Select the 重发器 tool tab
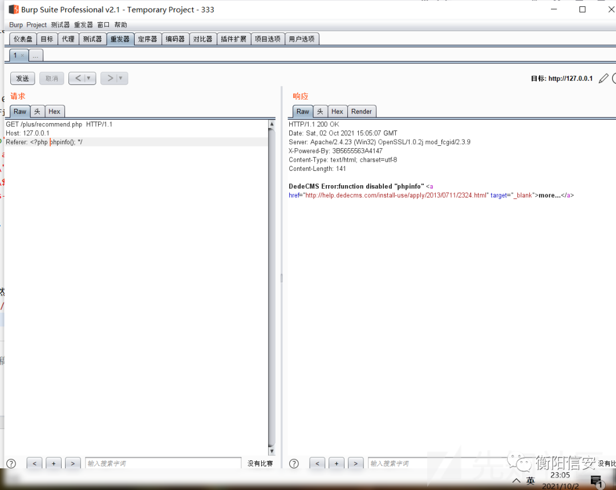 (x=120, y=39)
